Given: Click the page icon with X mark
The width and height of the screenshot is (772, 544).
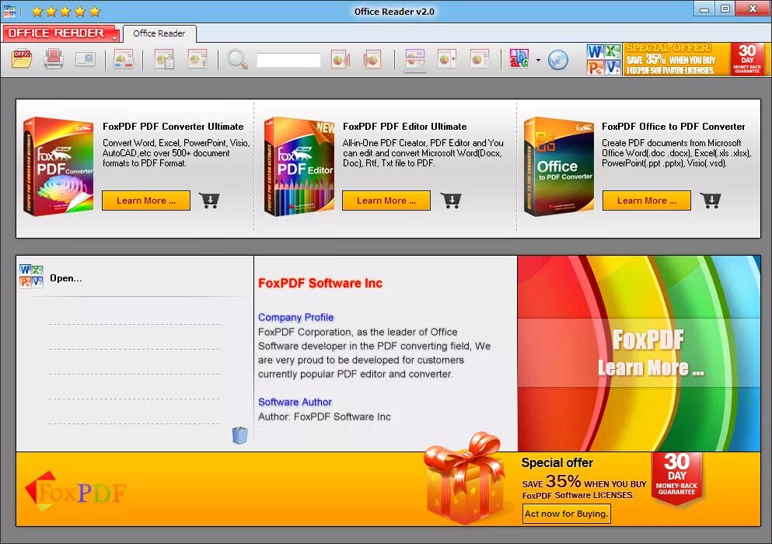Looking at the screenshot, I should coord(197,59).
